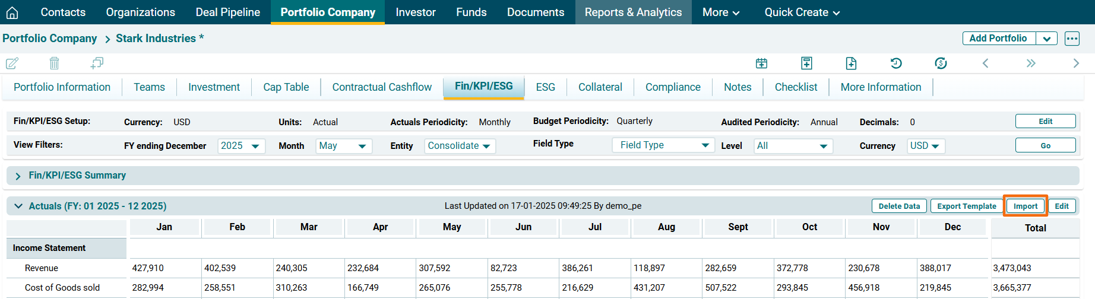1095x299 pixels.
Task: Click the calendar add event icon
Action: pos(761,63)
